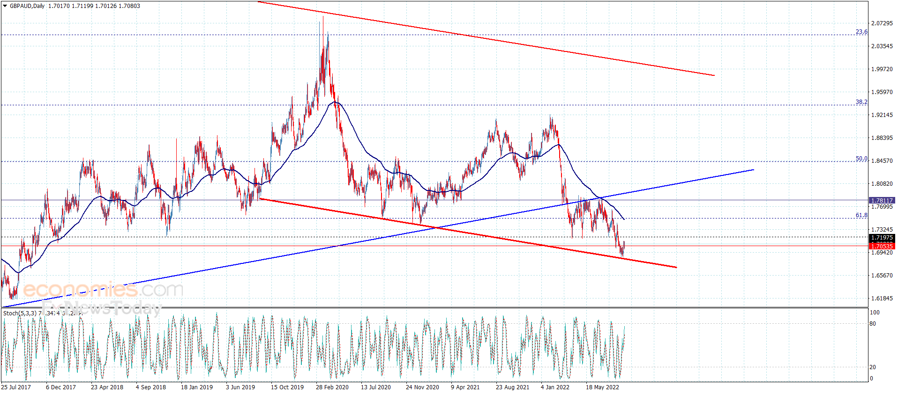Select the upper red descending trendline
Screen dimensions: 898x393
point(486,38)
